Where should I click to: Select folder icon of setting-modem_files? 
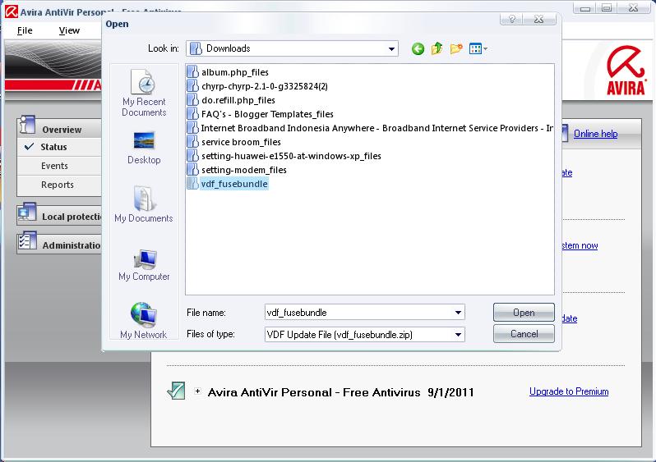tap(192, 170)
